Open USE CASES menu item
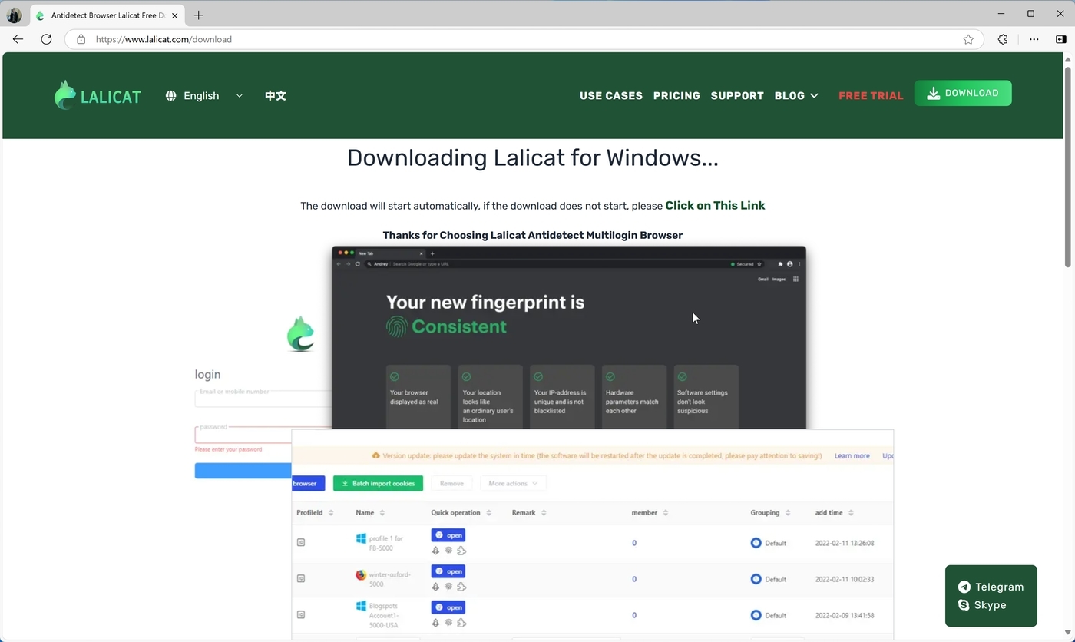The width and height of the screenshot is (1075, 642). [610, 95]
